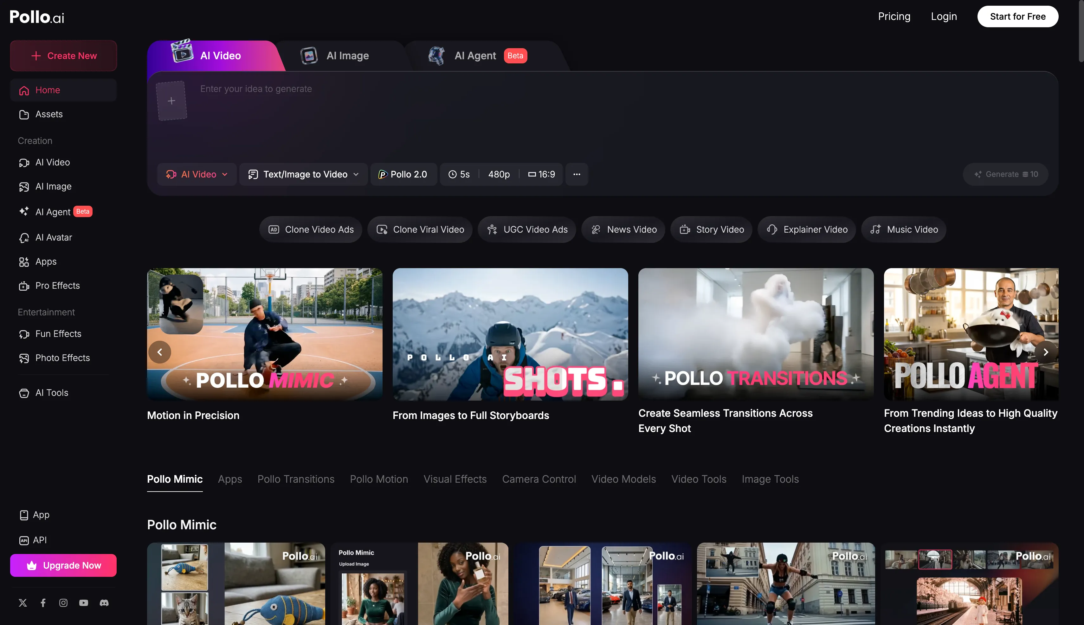Viewport: 1084px width, 625px height.
Task: Open the Instagram social icon
Action: (63, 603)
